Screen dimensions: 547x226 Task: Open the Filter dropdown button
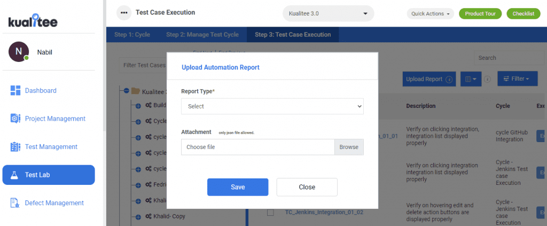(x=517, y=79)
